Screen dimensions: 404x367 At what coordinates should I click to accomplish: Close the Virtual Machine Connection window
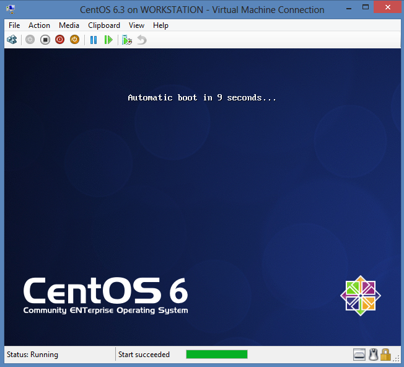point(388,7)
